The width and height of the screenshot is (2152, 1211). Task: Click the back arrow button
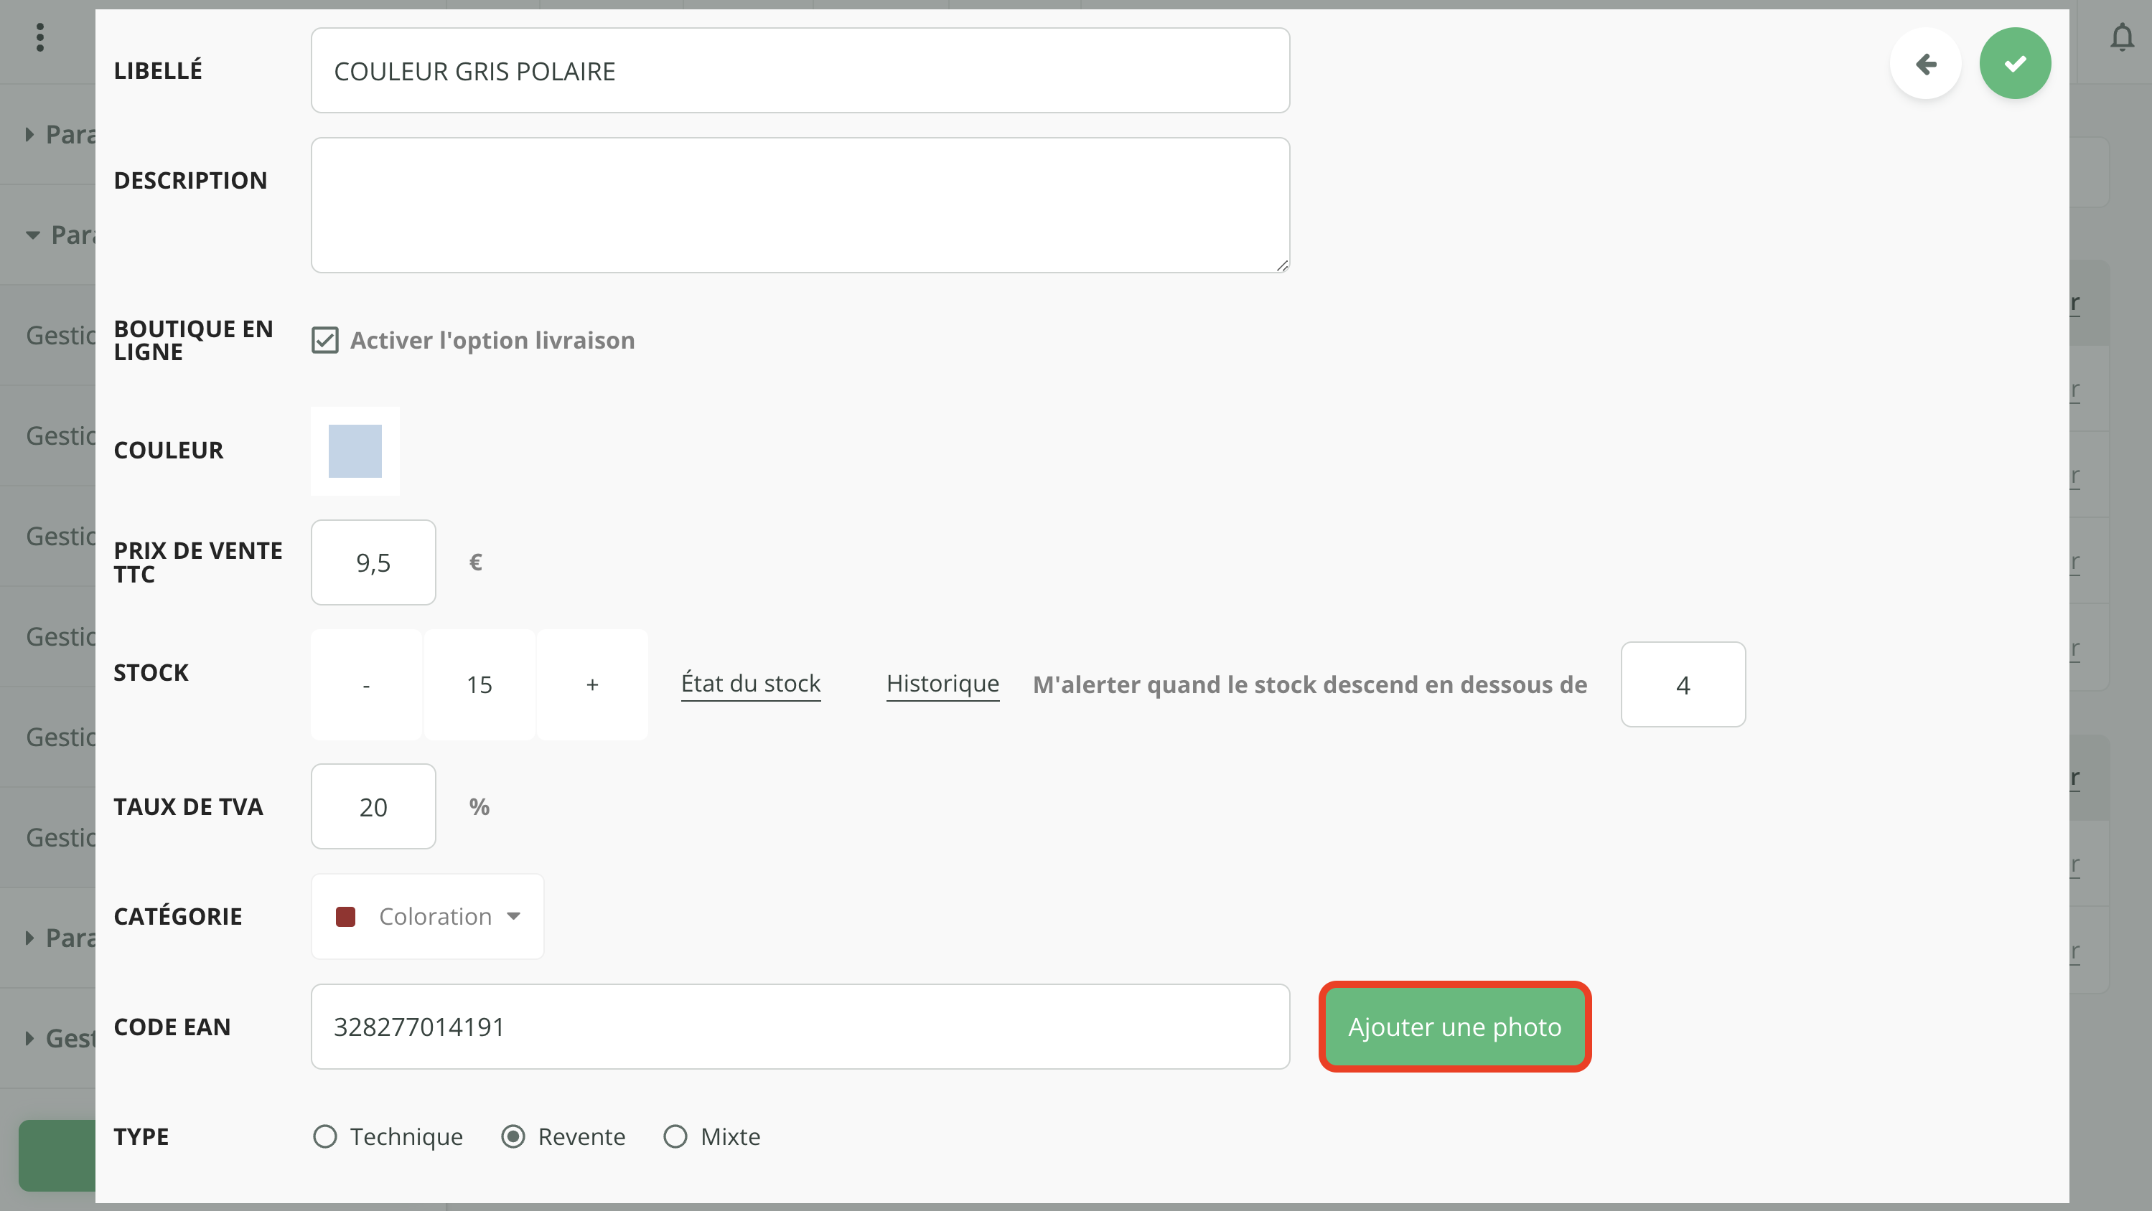1924,63
